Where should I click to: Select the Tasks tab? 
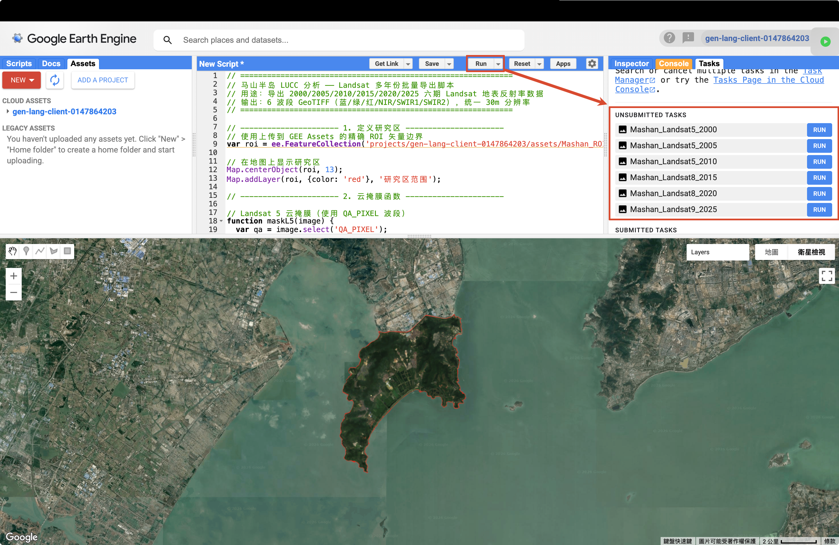pyautogui.click(x=709, y=64)
